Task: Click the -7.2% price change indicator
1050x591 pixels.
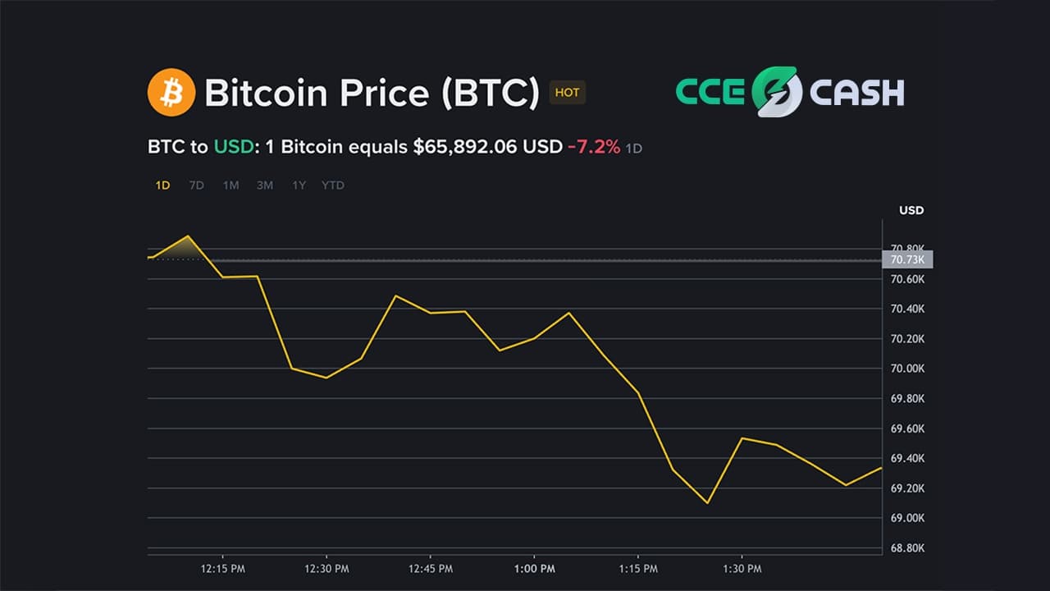Action: point(594,148)
